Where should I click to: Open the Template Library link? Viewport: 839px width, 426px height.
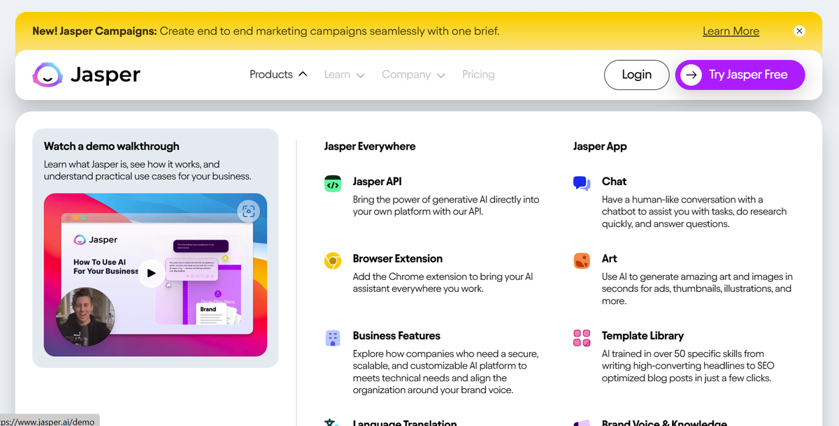point(643,336)
